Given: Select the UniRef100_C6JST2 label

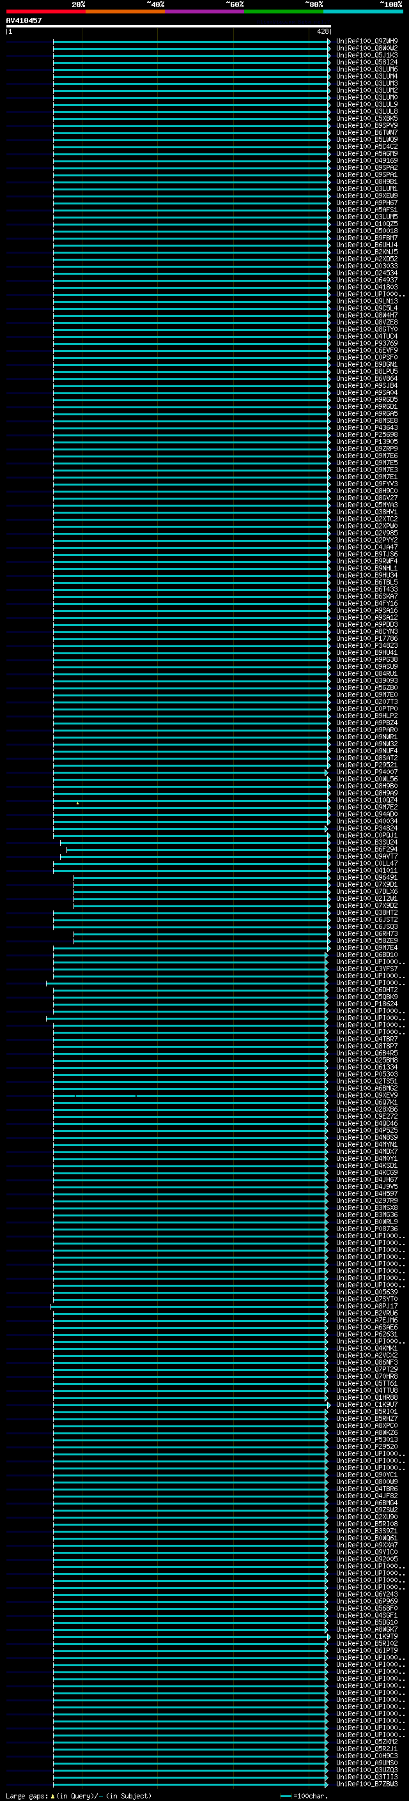Looking at the screenshot, I should 367,919.
